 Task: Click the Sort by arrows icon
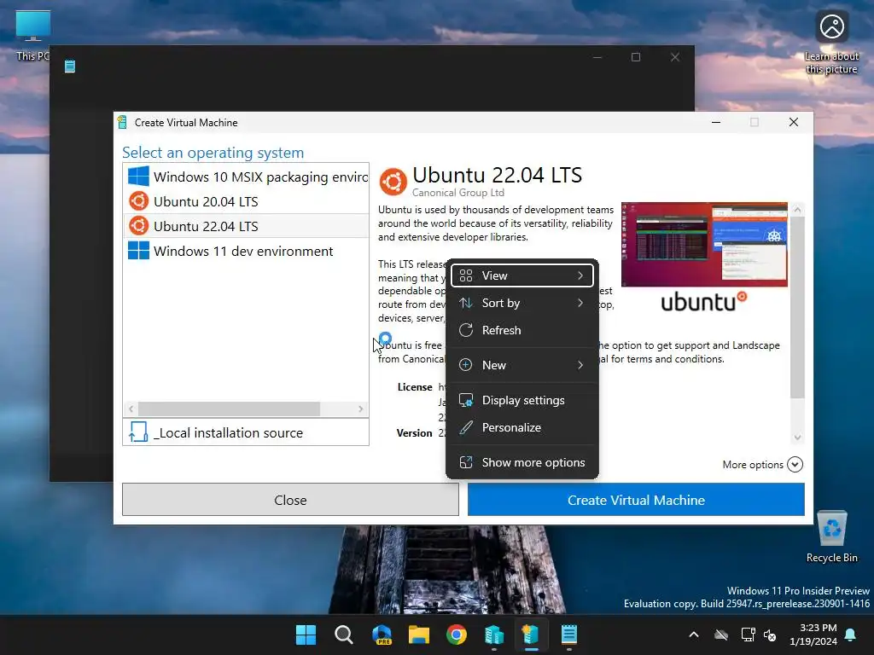coord(466,303)
